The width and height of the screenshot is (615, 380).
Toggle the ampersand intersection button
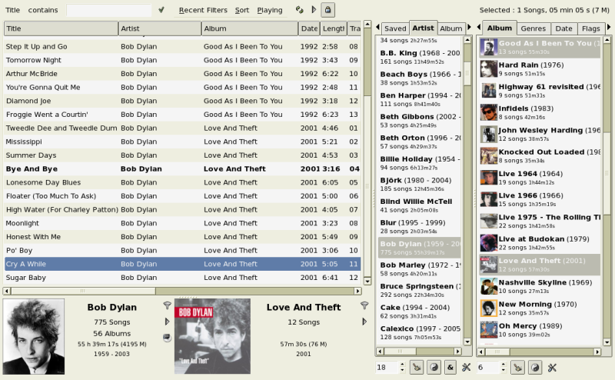click(x=450, y=368)
